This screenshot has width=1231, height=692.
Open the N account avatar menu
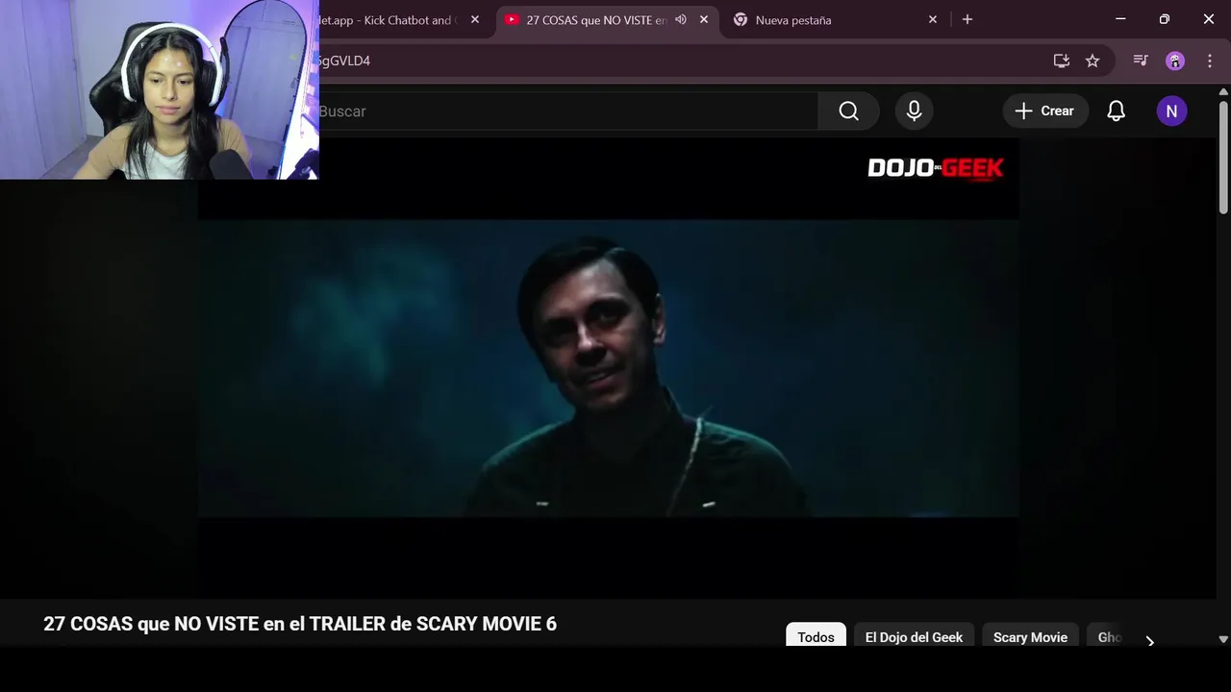[1171, 111]
